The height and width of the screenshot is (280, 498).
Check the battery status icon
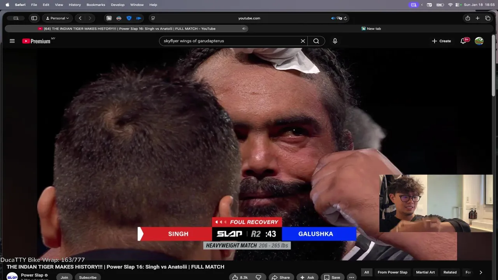coord(440,5)
